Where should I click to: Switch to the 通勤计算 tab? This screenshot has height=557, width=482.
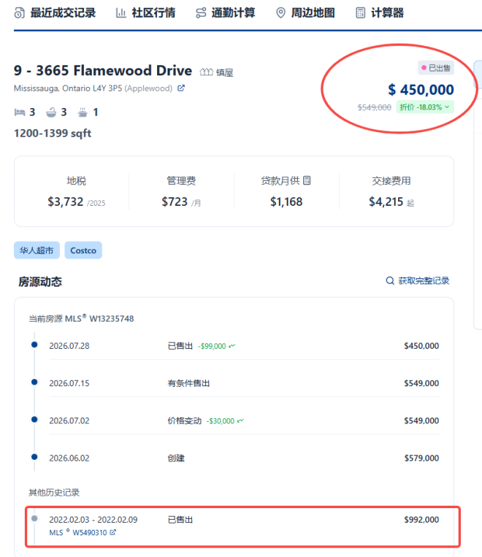point(226,13)
